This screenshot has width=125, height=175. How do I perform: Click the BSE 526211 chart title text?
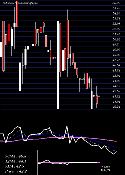tap(10, 3)
